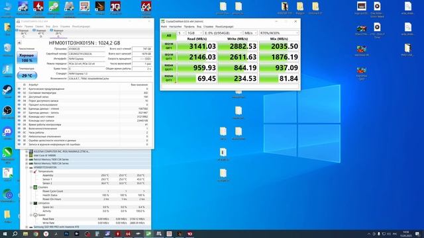424x238 pixels.
Task: Open the E: drive selection dropdown
Action: 223,33
